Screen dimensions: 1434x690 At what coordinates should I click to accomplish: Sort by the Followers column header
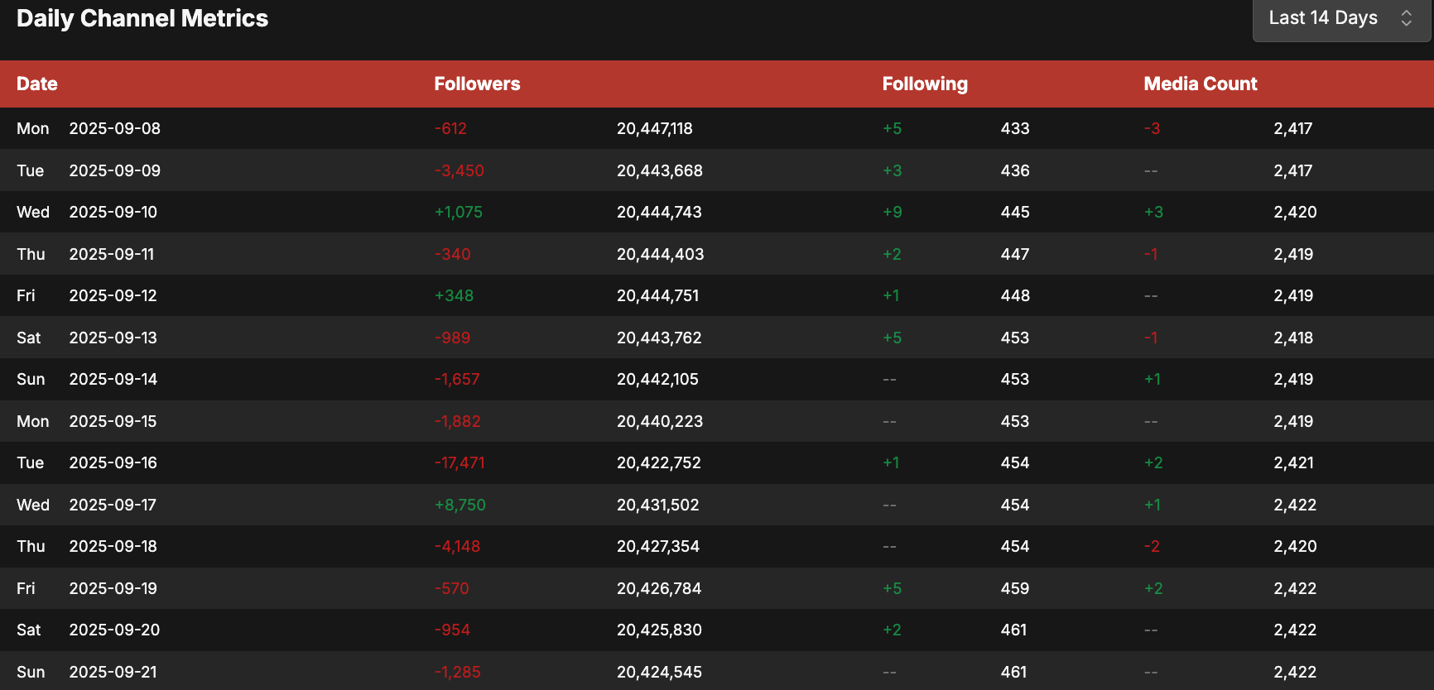(477, 84)
